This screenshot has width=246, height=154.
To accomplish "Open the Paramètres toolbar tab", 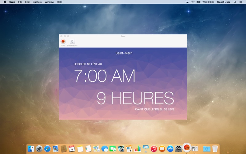I will click(x=72, y=43).
